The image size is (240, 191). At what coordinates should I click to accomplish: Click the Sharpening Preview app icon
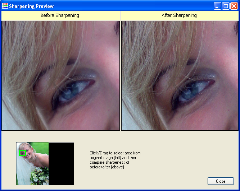click(x=5, y=6)
